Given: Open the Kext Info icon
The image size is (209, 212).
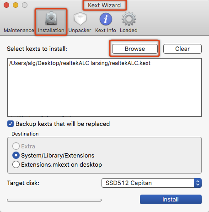Looking at the screenshot, I should click(x=106, y=19).
